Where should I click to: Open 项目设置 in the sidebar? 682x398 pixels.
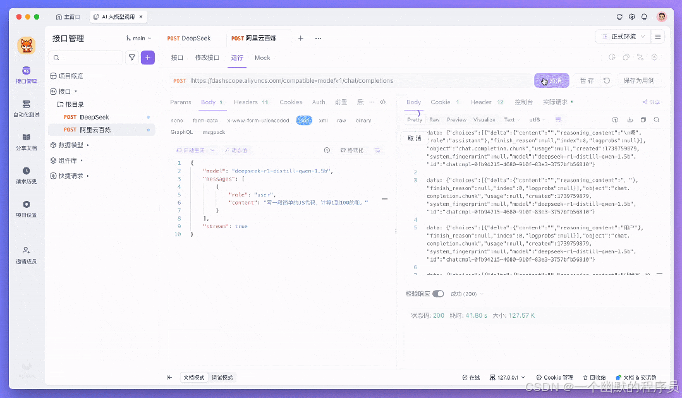point(26,209)
